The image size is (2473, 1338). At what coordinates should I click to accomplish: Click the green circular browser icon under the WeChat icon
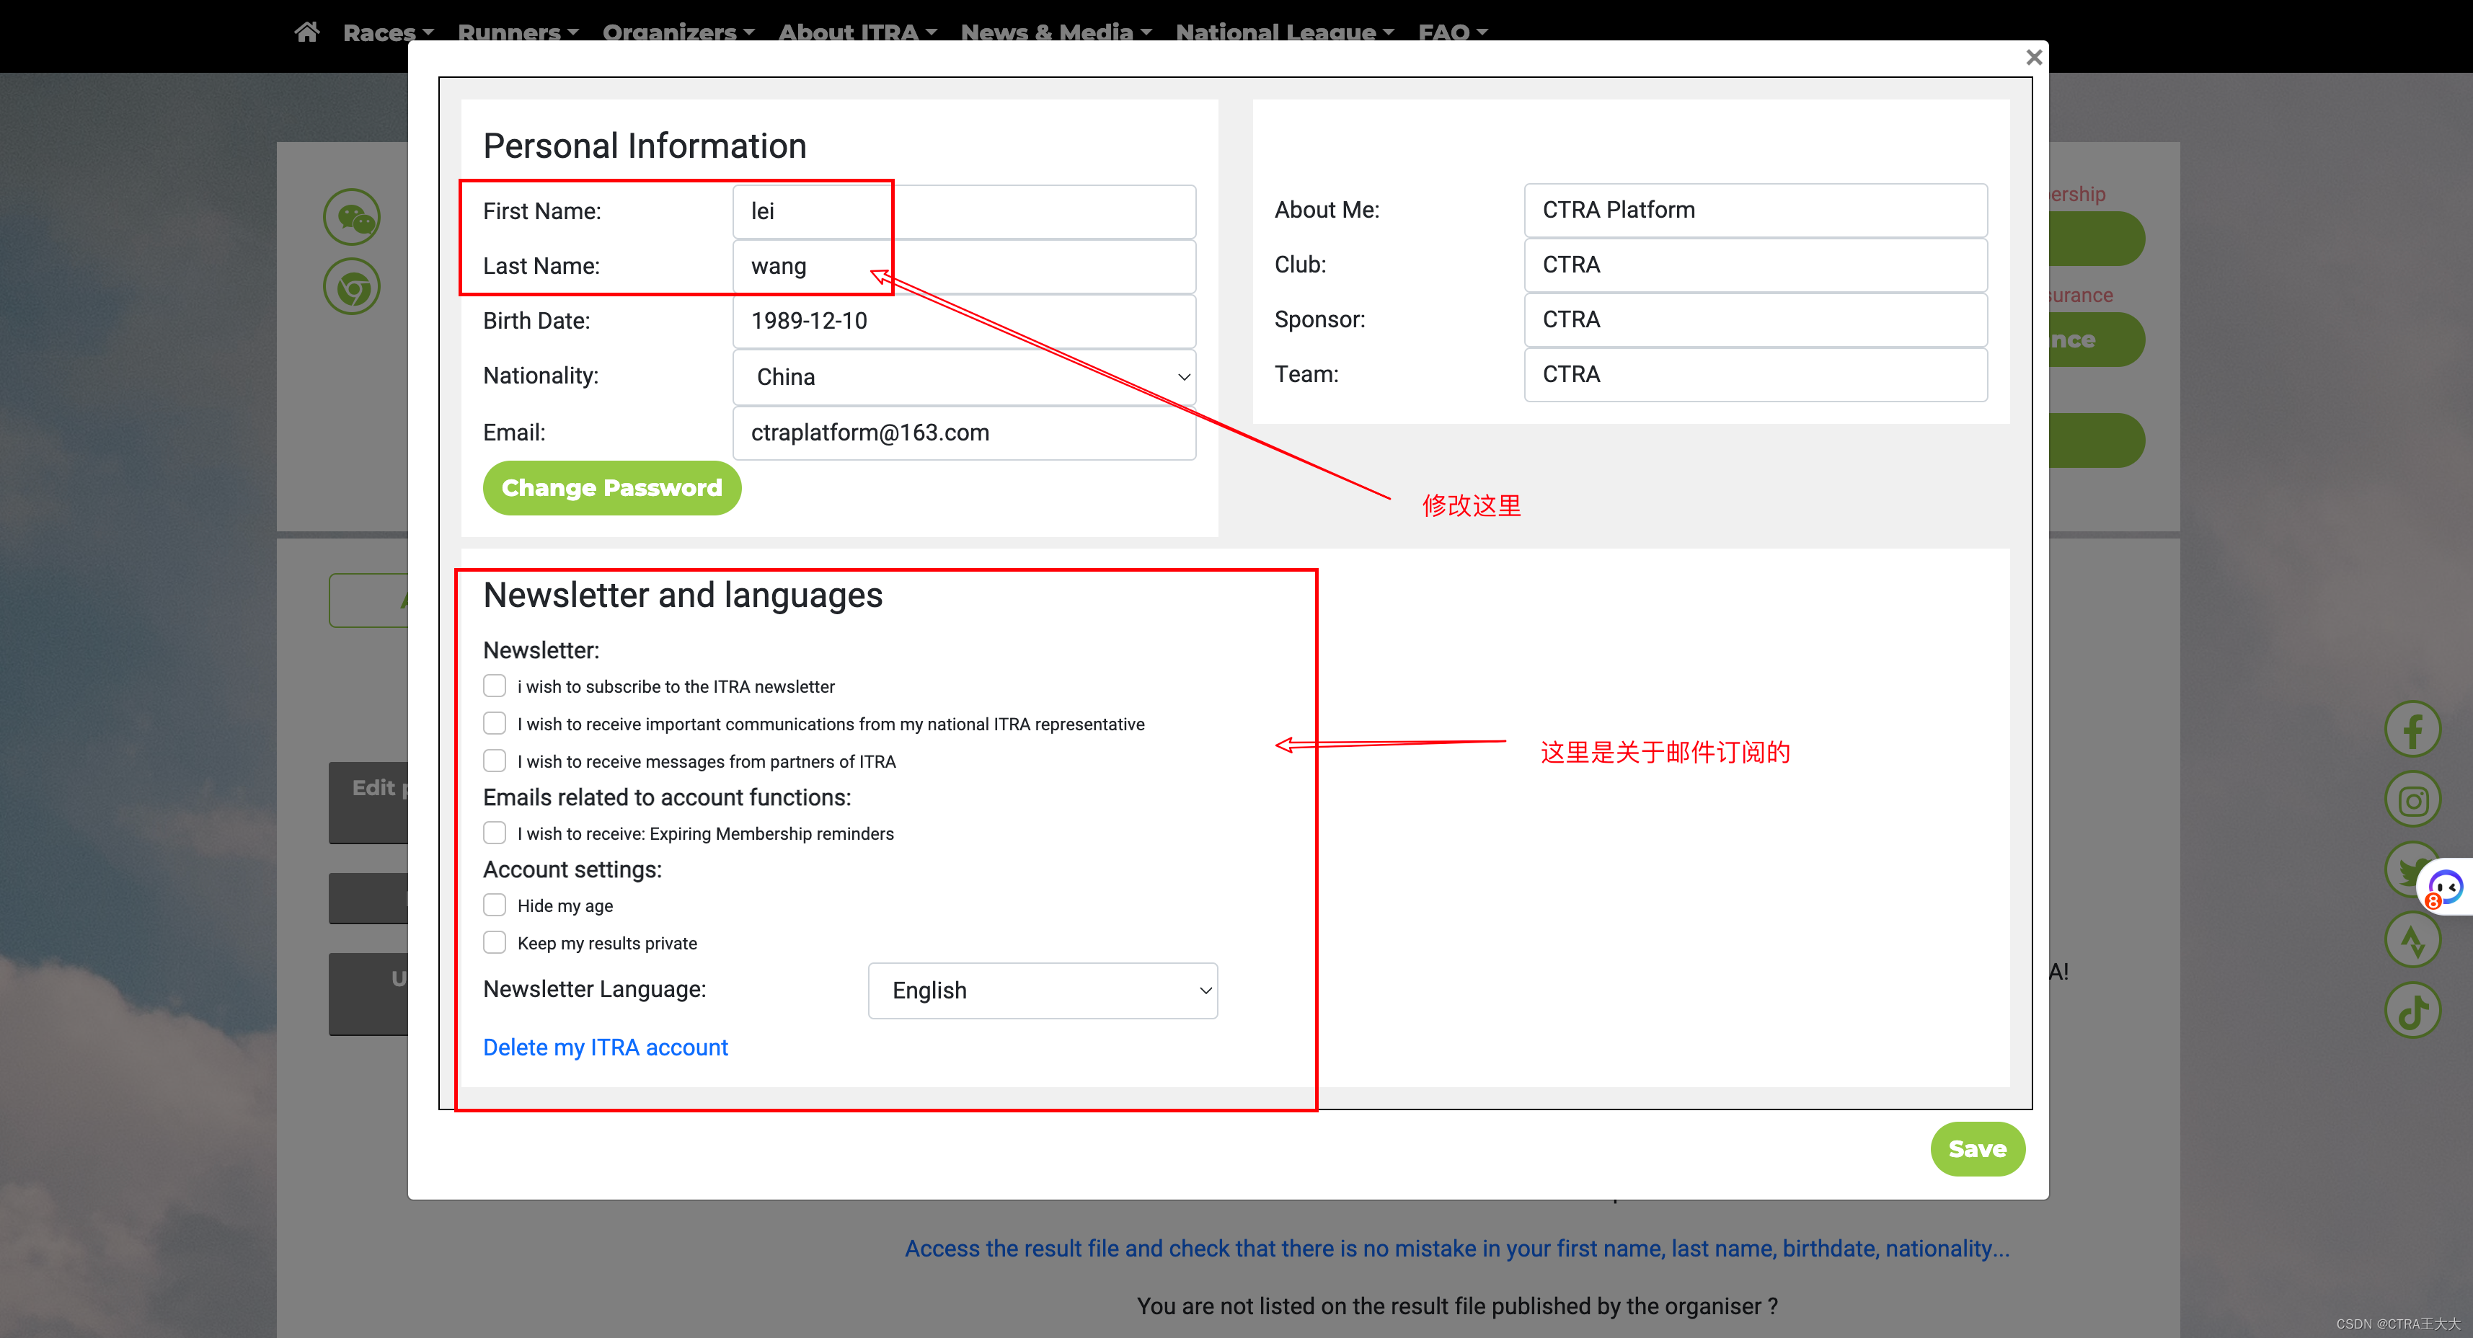(x=351, y=287)
